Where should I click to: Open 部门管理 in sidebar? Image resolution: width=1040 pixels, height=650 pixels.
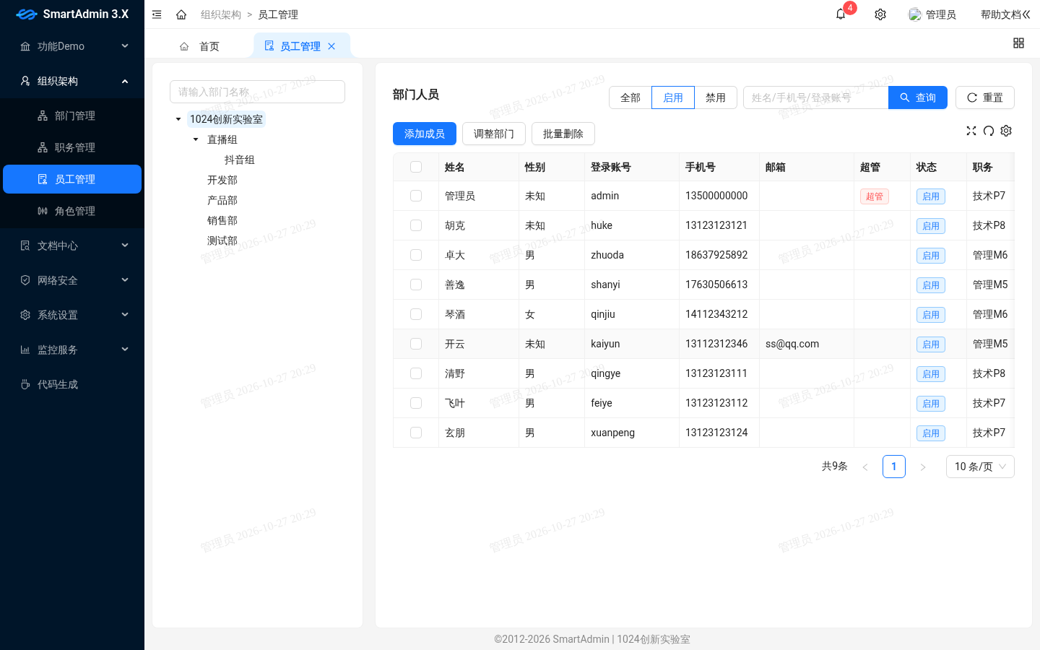(x=72, y=116)
